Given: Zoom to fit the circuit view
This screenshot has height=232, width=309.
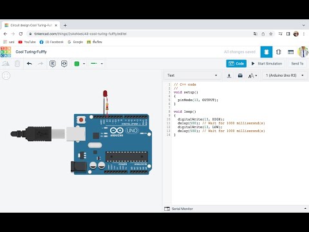Looking at the screenshot, I should pos(6,75).
